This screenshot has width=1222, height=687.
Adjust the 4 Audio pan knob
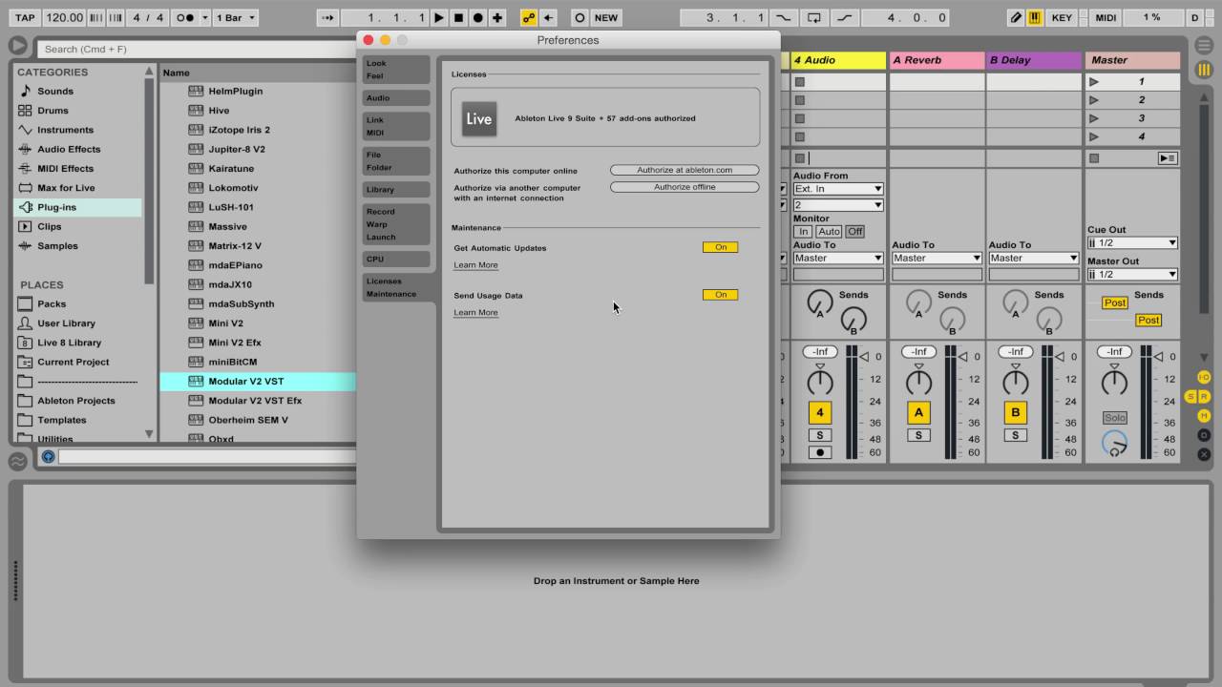tap(820, 383)
